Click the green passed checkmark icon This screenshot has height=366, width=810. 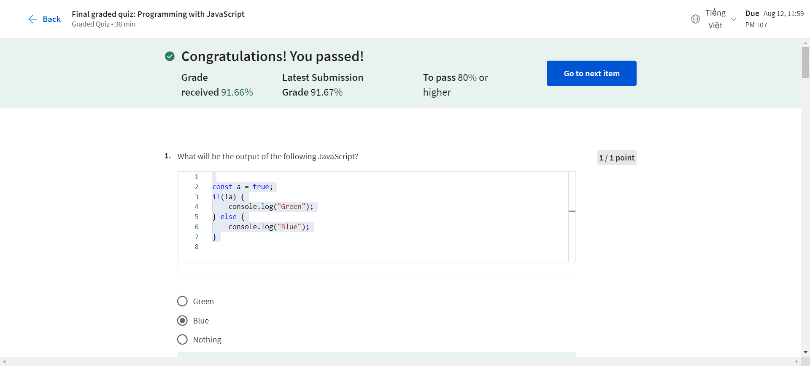[x=170, y=56]
